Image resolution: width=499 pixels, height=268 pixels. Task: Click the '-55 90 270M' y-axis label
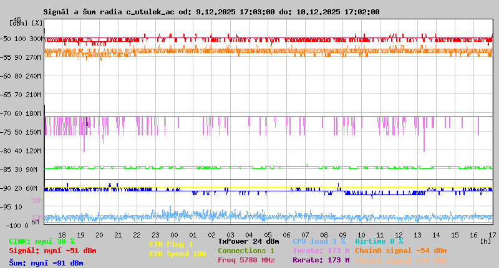21,57
